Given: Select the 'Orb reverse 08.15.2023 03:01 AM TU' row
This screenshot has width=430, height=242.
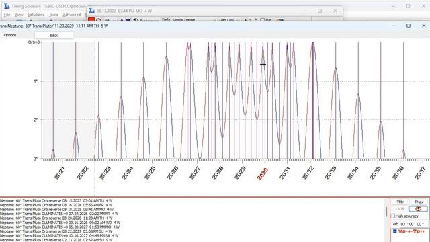Looking at the screenshot, I should pyautogui.click(x=56, y=200).
